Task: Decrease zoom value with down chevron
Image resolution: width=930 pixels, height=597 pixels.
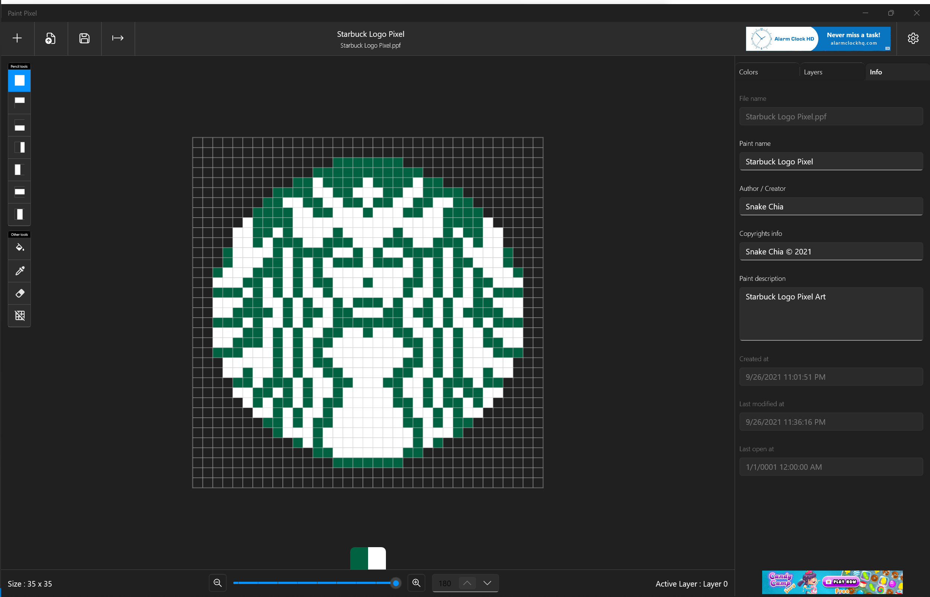Action: 487,582
